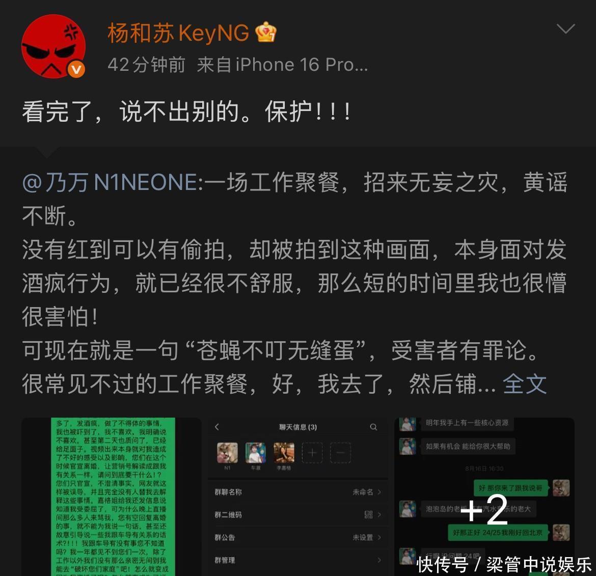The width and height of the screenshot is (596, 576).
Task: Open the green text message image thumbnail
Action: click(112, 497)
